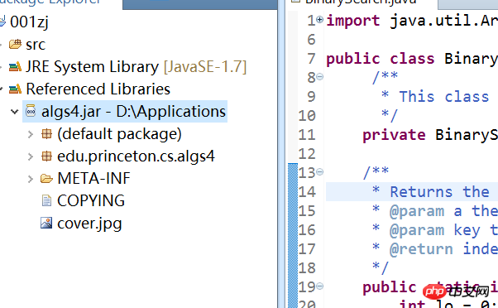Click the algs4.jar jar file icon

click(31, 111)
